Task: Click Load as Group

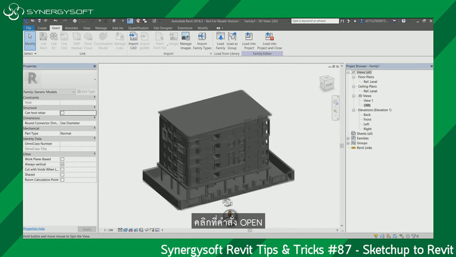Action: (232, 41)
